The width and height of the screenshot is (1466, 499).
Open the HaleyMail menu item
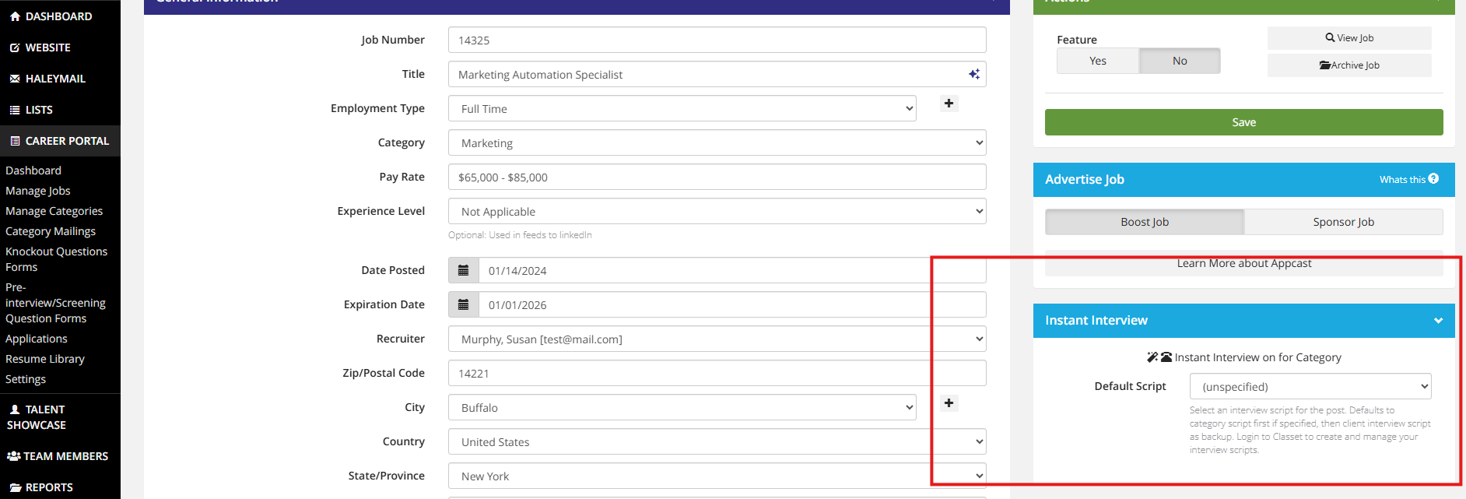pyautogui.click(x=55, y=79)
